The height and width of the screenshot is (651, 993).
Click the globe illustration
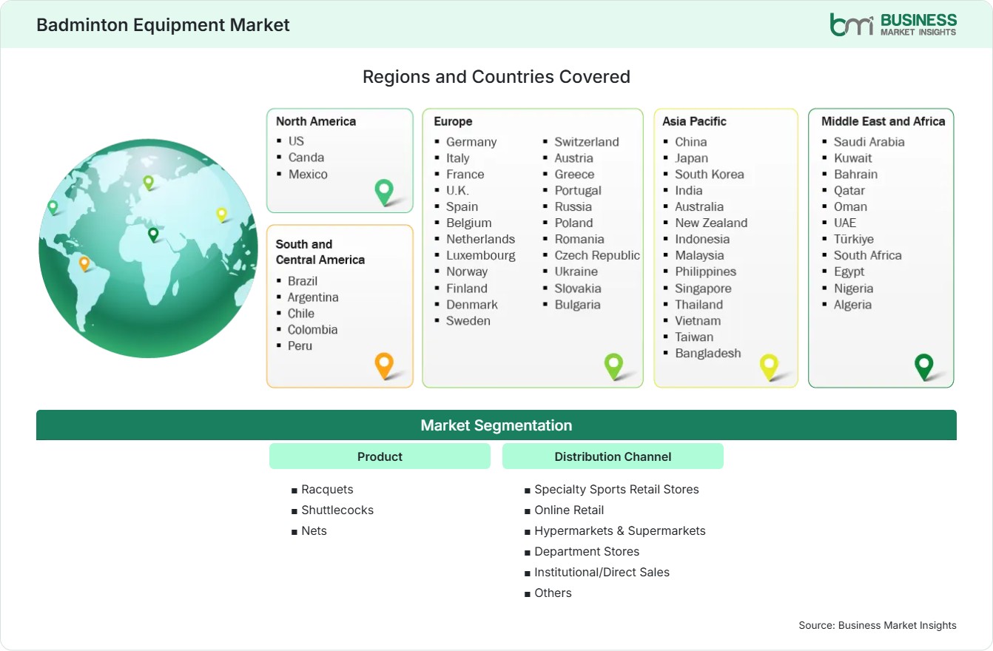tap(148, 249)
